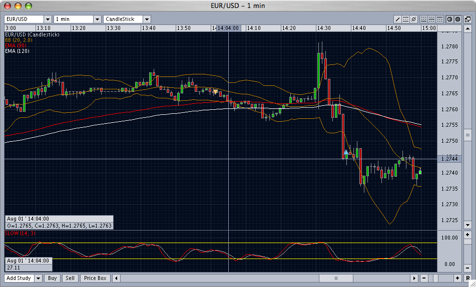Click the vertical zoom plus button
The image size is (476, 287).
(467, 235)
